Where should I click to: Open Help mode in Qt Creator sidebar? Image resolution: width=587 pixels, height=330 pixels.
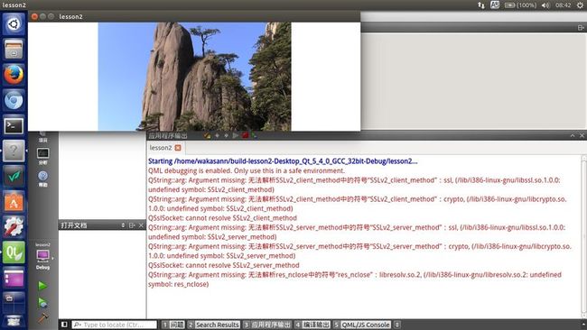click(42, 179)
